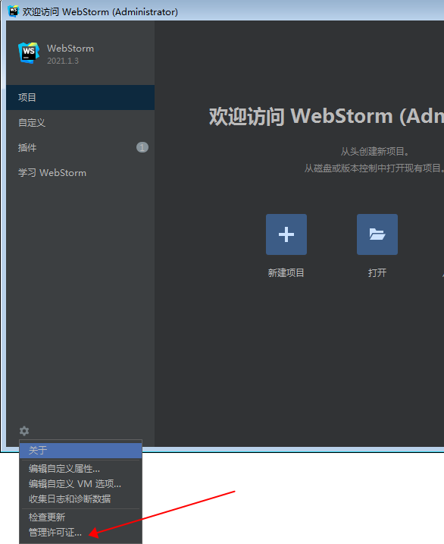Click the 从头创建新项目。 text
The image size is (444, 544).
tap(375, 152)
